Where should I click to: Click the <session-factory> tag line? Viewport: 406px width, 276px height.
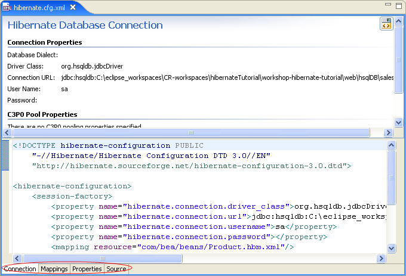[x=72, y=196]
